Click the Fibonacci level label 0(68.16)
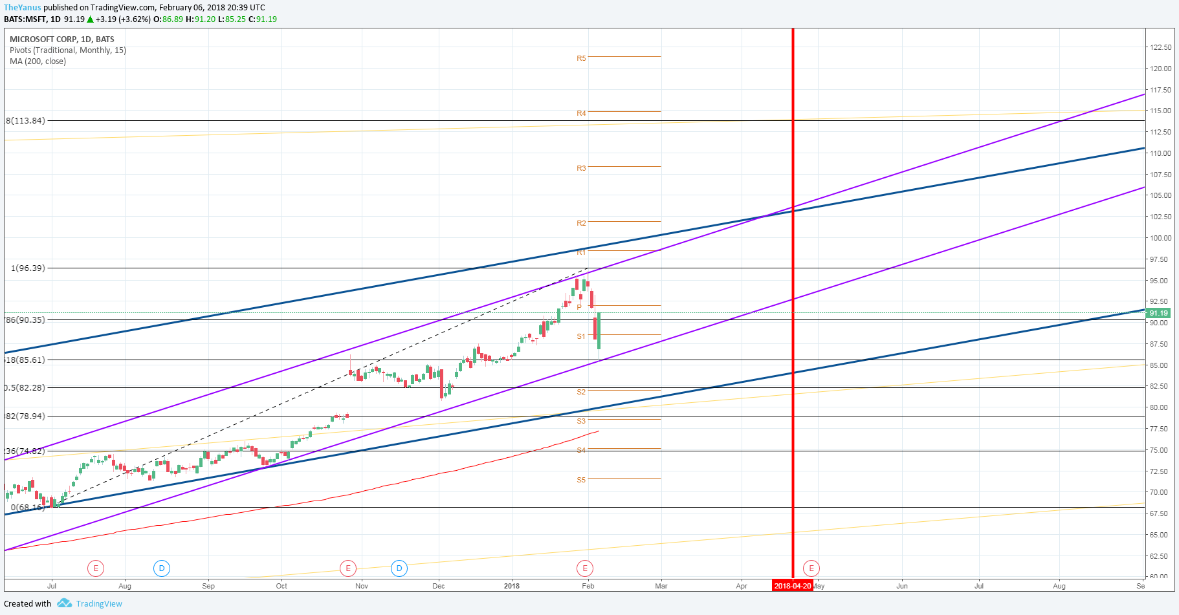The image size is (1179, 615). [28, 507]
